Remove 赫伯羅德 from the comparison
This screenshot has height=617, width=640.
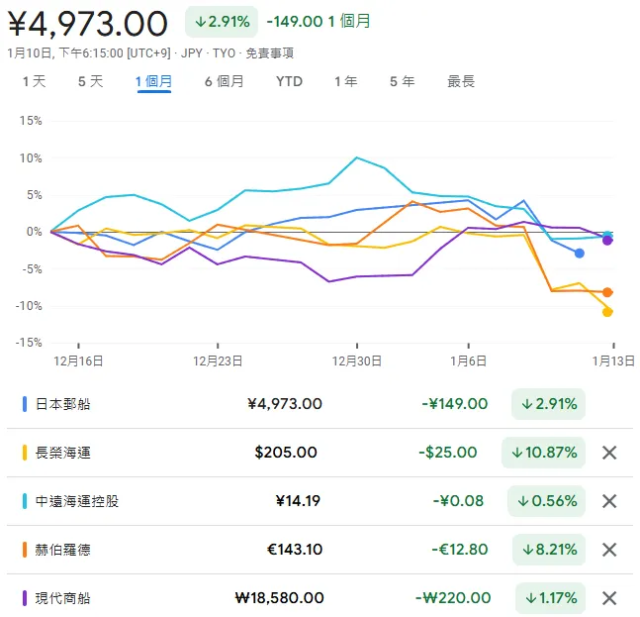(609, 550)
